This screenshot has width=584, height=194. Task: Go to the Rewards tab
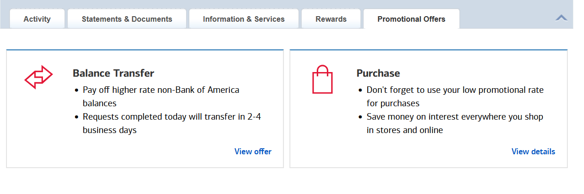(x=331, y=19)
